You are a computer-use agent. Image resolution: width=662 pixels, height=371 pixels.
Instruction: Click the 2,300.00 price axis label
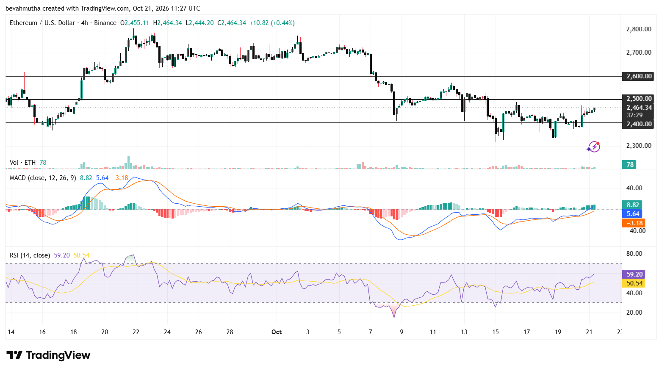coord(639,146)
